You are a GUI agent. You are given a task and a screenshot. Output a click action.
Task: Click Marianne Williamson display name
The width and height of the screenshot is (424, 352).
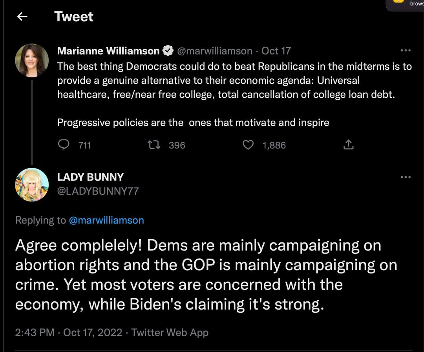click(108, 51)
